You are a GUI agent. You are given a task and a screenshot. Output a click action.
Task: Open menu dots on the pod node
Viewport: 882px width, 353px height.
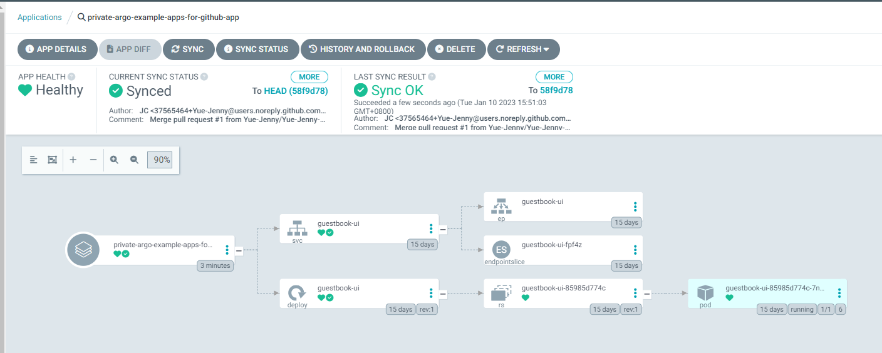(839, 294)
